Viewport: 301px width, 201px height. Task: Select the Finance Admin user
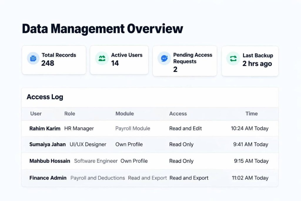[48, 178]
